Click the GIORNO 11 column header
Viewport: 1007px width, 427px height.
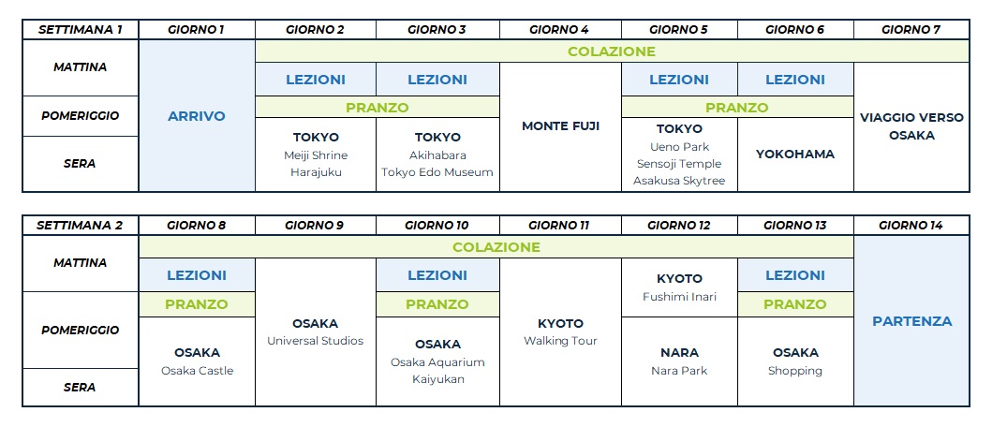coord(559,225)
